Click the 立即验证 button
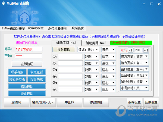This screenshot has width=163, height=122. click(27, 64)
